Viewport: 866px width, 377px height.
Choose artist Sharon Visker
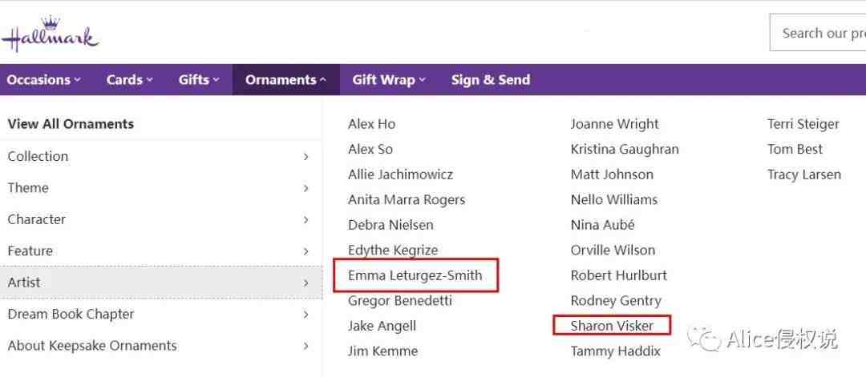click(x=612, y=326)
